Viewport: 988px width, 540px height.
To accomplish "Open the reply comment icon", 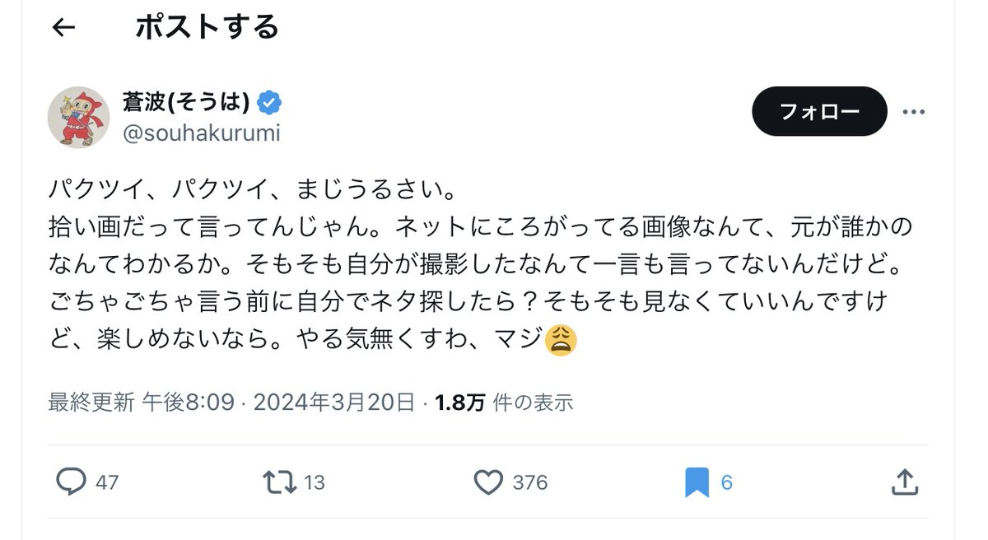I will (71, 482).
